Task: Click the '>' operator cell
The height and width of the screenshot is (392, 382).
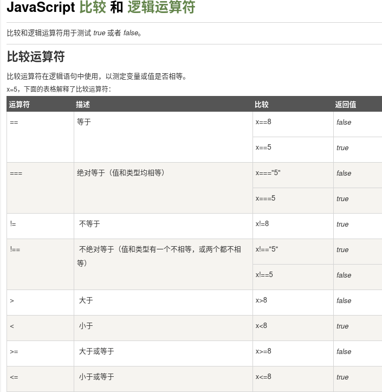Action: point(40,303)
